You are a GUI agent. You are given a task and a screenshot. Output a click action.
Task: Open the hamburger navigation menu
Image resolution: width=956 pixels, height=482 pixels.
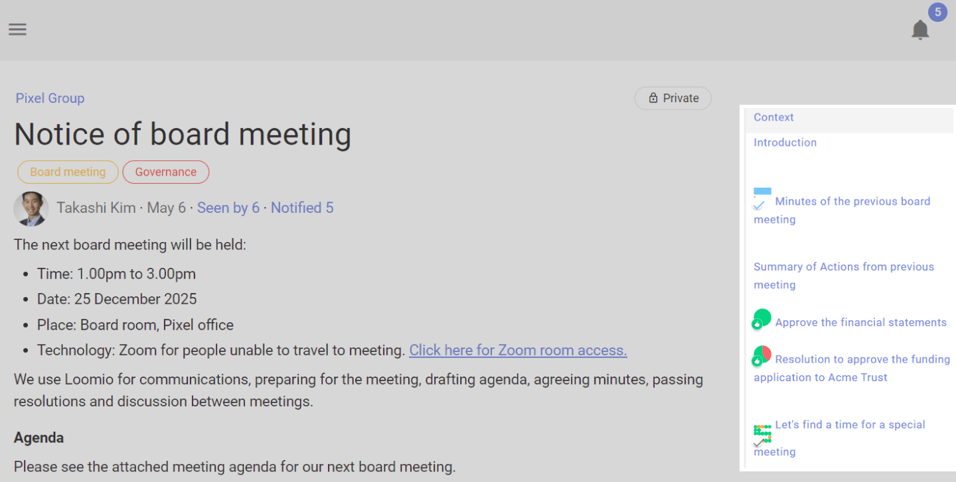pyautogui.click(x=17, y=29)
